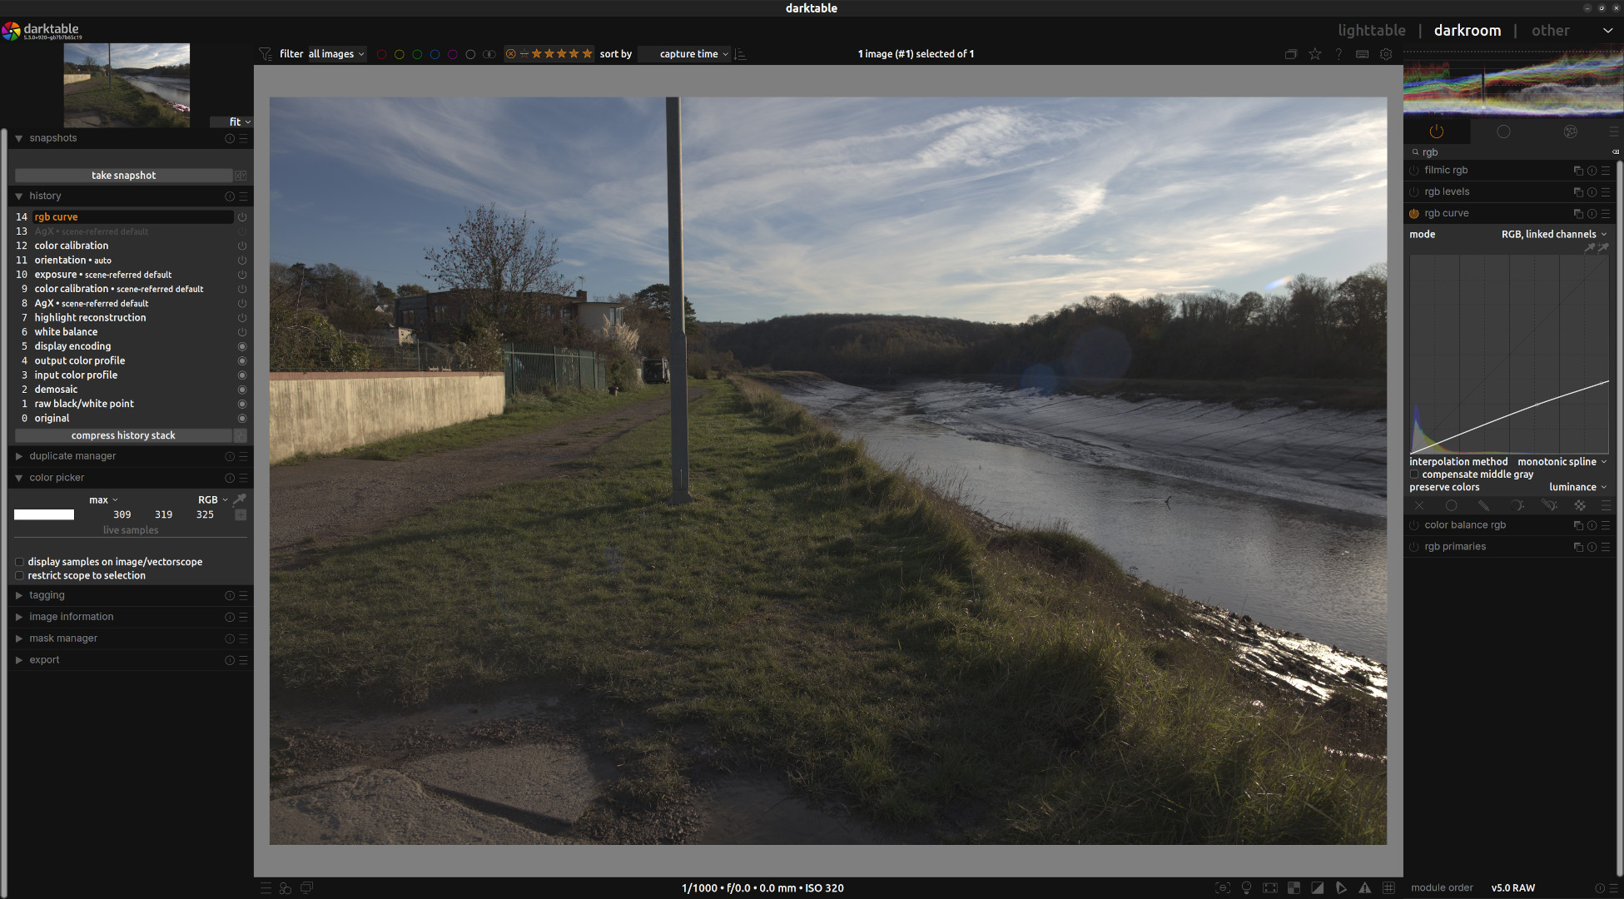Enable the soft proofing icon
1624x899 pixels.
(x=1341, y=888)
